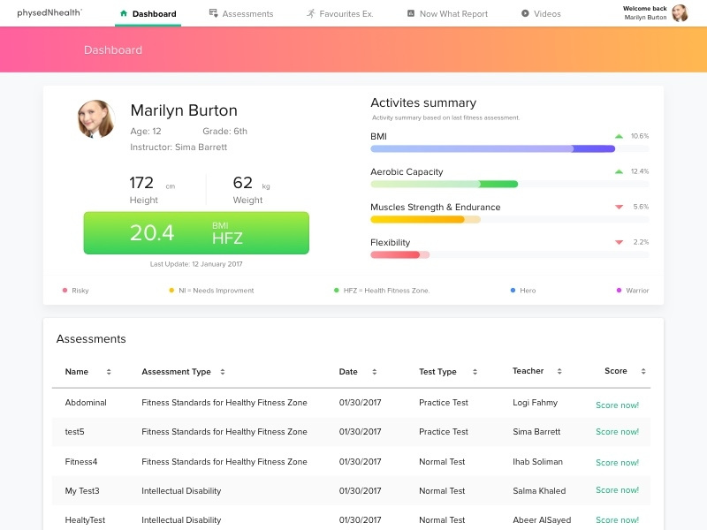This screenshot has height=530, width=707.
Task: Open Favourites Ex. via the runner icon
Action: tap(311, 13)
